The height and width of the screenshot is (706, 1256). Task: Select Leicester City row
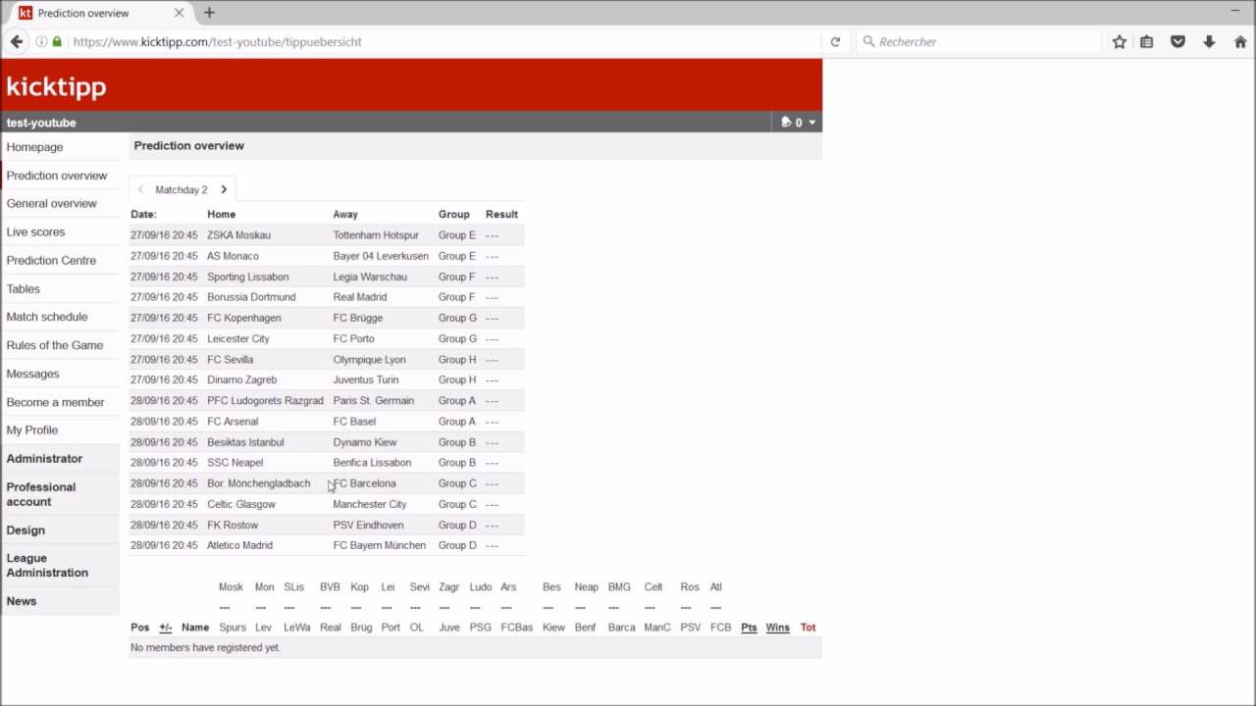327,338
